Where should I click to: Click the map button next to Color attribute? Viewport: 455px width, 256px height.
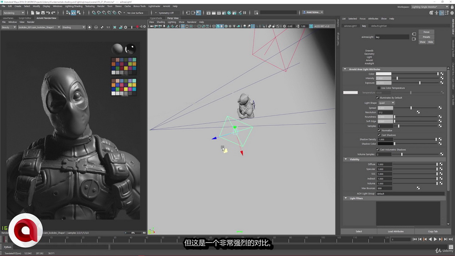(x=442, y=74)
